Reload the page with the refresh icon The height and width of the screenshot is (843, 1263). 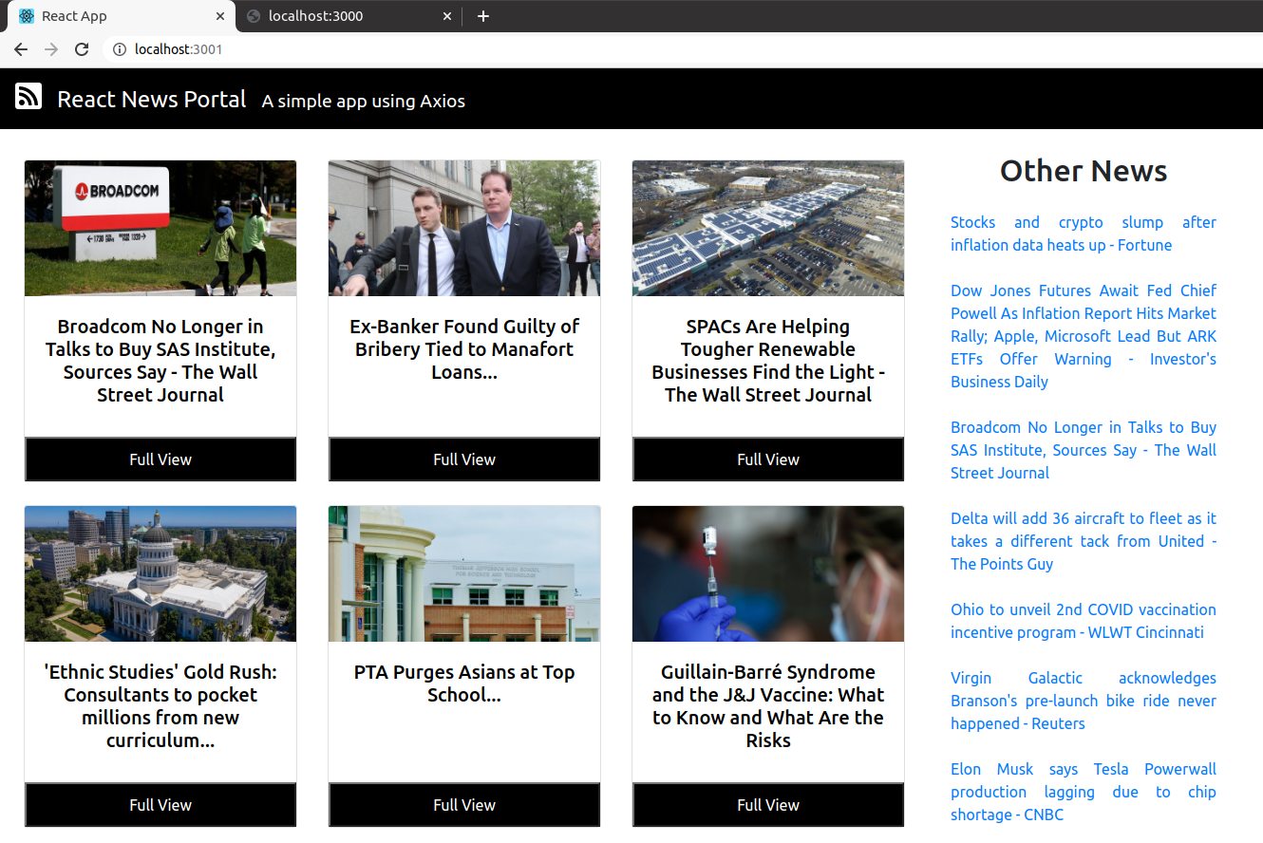point(82,49)
